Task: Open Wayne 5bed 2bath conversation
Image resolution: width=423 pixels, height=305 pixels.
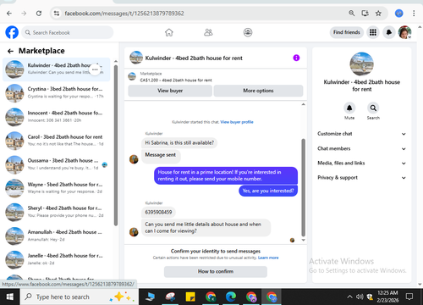Action: click(57, 188)
